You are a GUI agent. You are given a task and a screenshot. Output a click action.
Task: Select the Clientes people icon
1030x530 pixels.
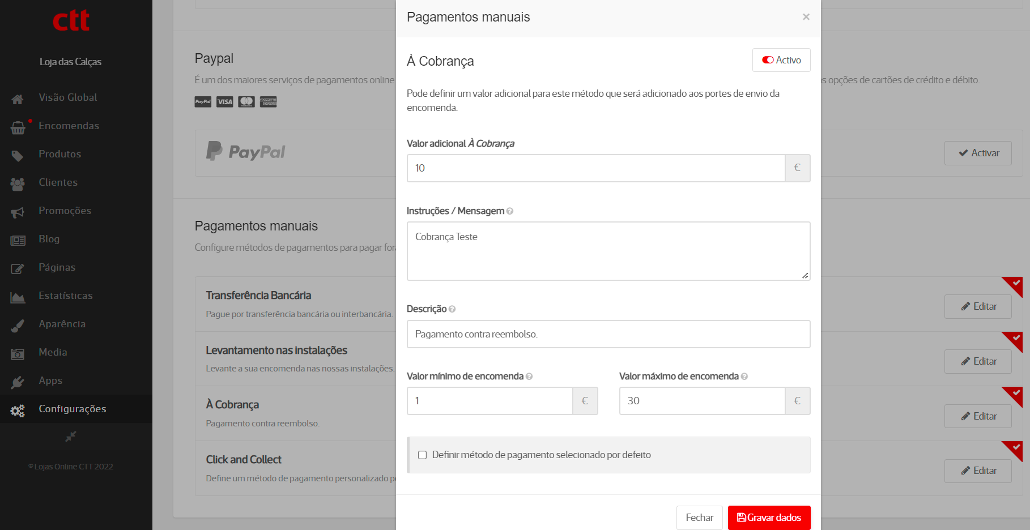(x=18, y=184)
